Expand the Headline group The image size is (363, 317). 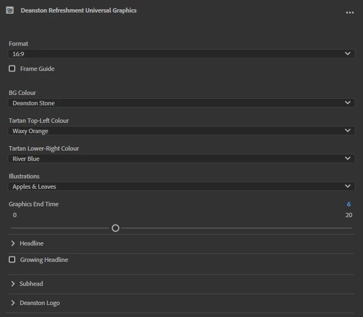[x=13, y=243]
